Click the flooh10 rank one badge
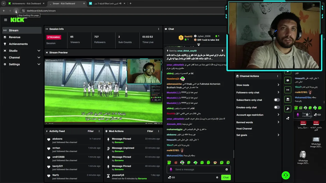 point(181,38)
